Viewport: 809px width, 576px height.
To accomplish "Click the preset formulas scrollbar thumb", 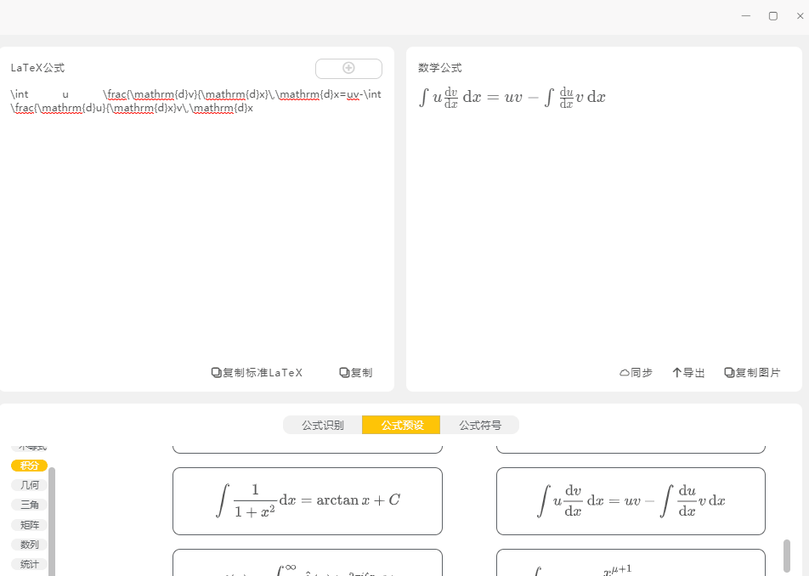I will click(787, 556).
